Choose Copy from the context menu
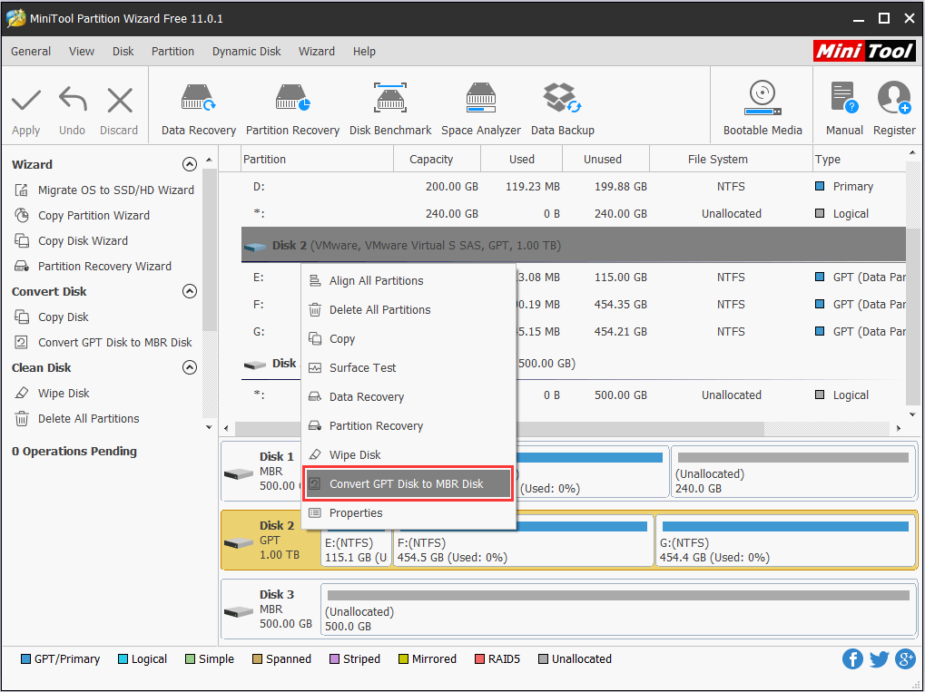Screen dimensions: 925x692 [408, 338]
